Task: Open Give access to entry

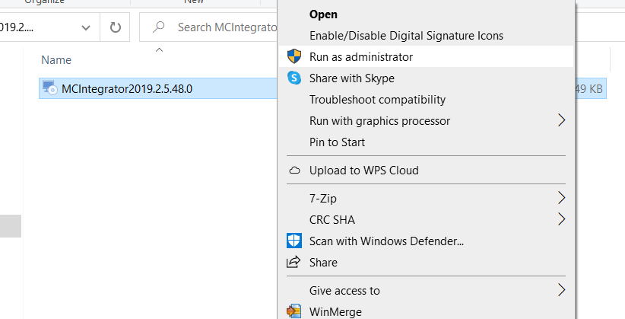Action: (x=426, y=290)
